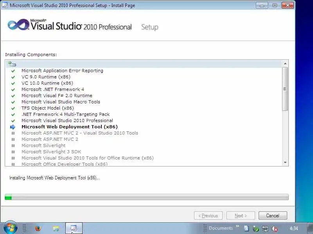Open the Documents taskbar toolbar
Screen dimensions: 313x234
[221, 228]
